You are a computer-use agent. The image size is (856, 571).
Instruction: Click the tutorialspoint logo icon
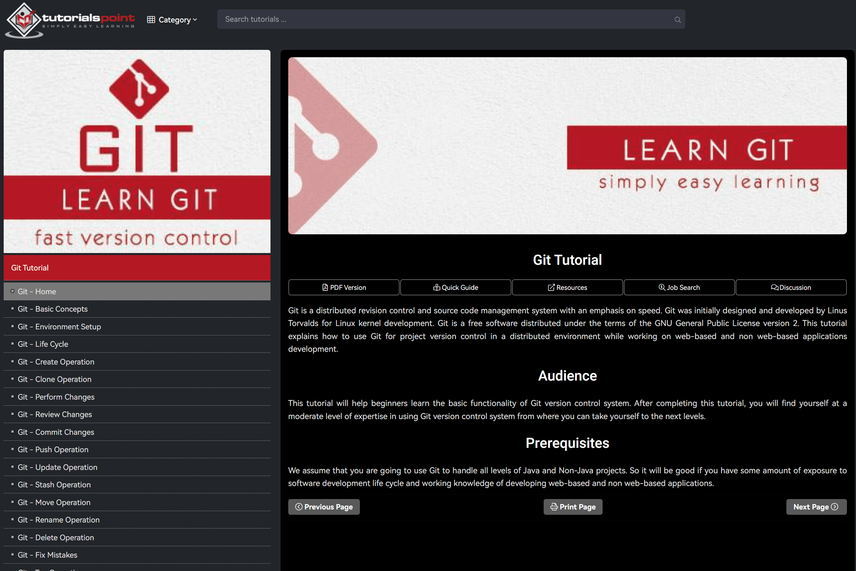(x=24, y=20)
